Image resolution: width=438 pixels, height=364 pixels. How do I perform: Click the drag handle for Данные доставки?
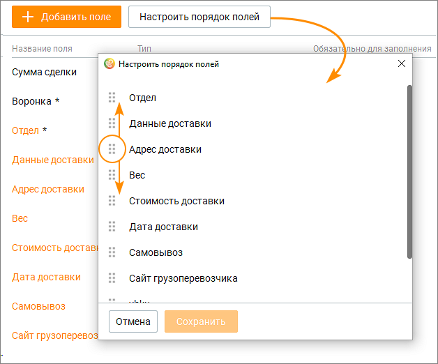coord(112,123)
